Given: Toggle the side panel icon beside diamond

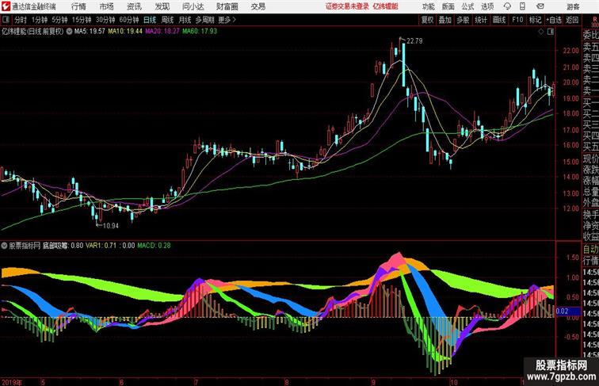Looking at the screenshot, I should pos(551,32).
